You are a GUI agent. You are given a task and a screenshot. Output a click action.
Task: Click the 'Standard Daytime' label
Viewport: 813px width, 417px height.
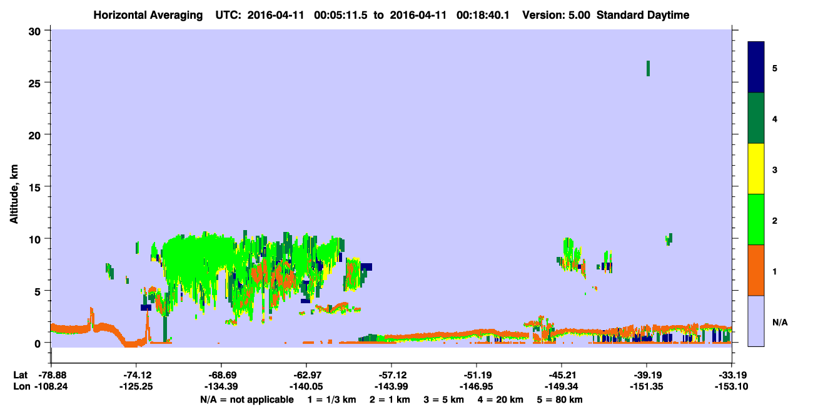click(643, 15)
